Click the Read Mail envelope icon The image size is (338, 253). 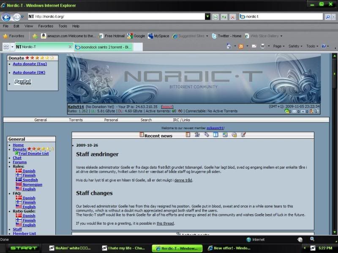coord(254,46)
